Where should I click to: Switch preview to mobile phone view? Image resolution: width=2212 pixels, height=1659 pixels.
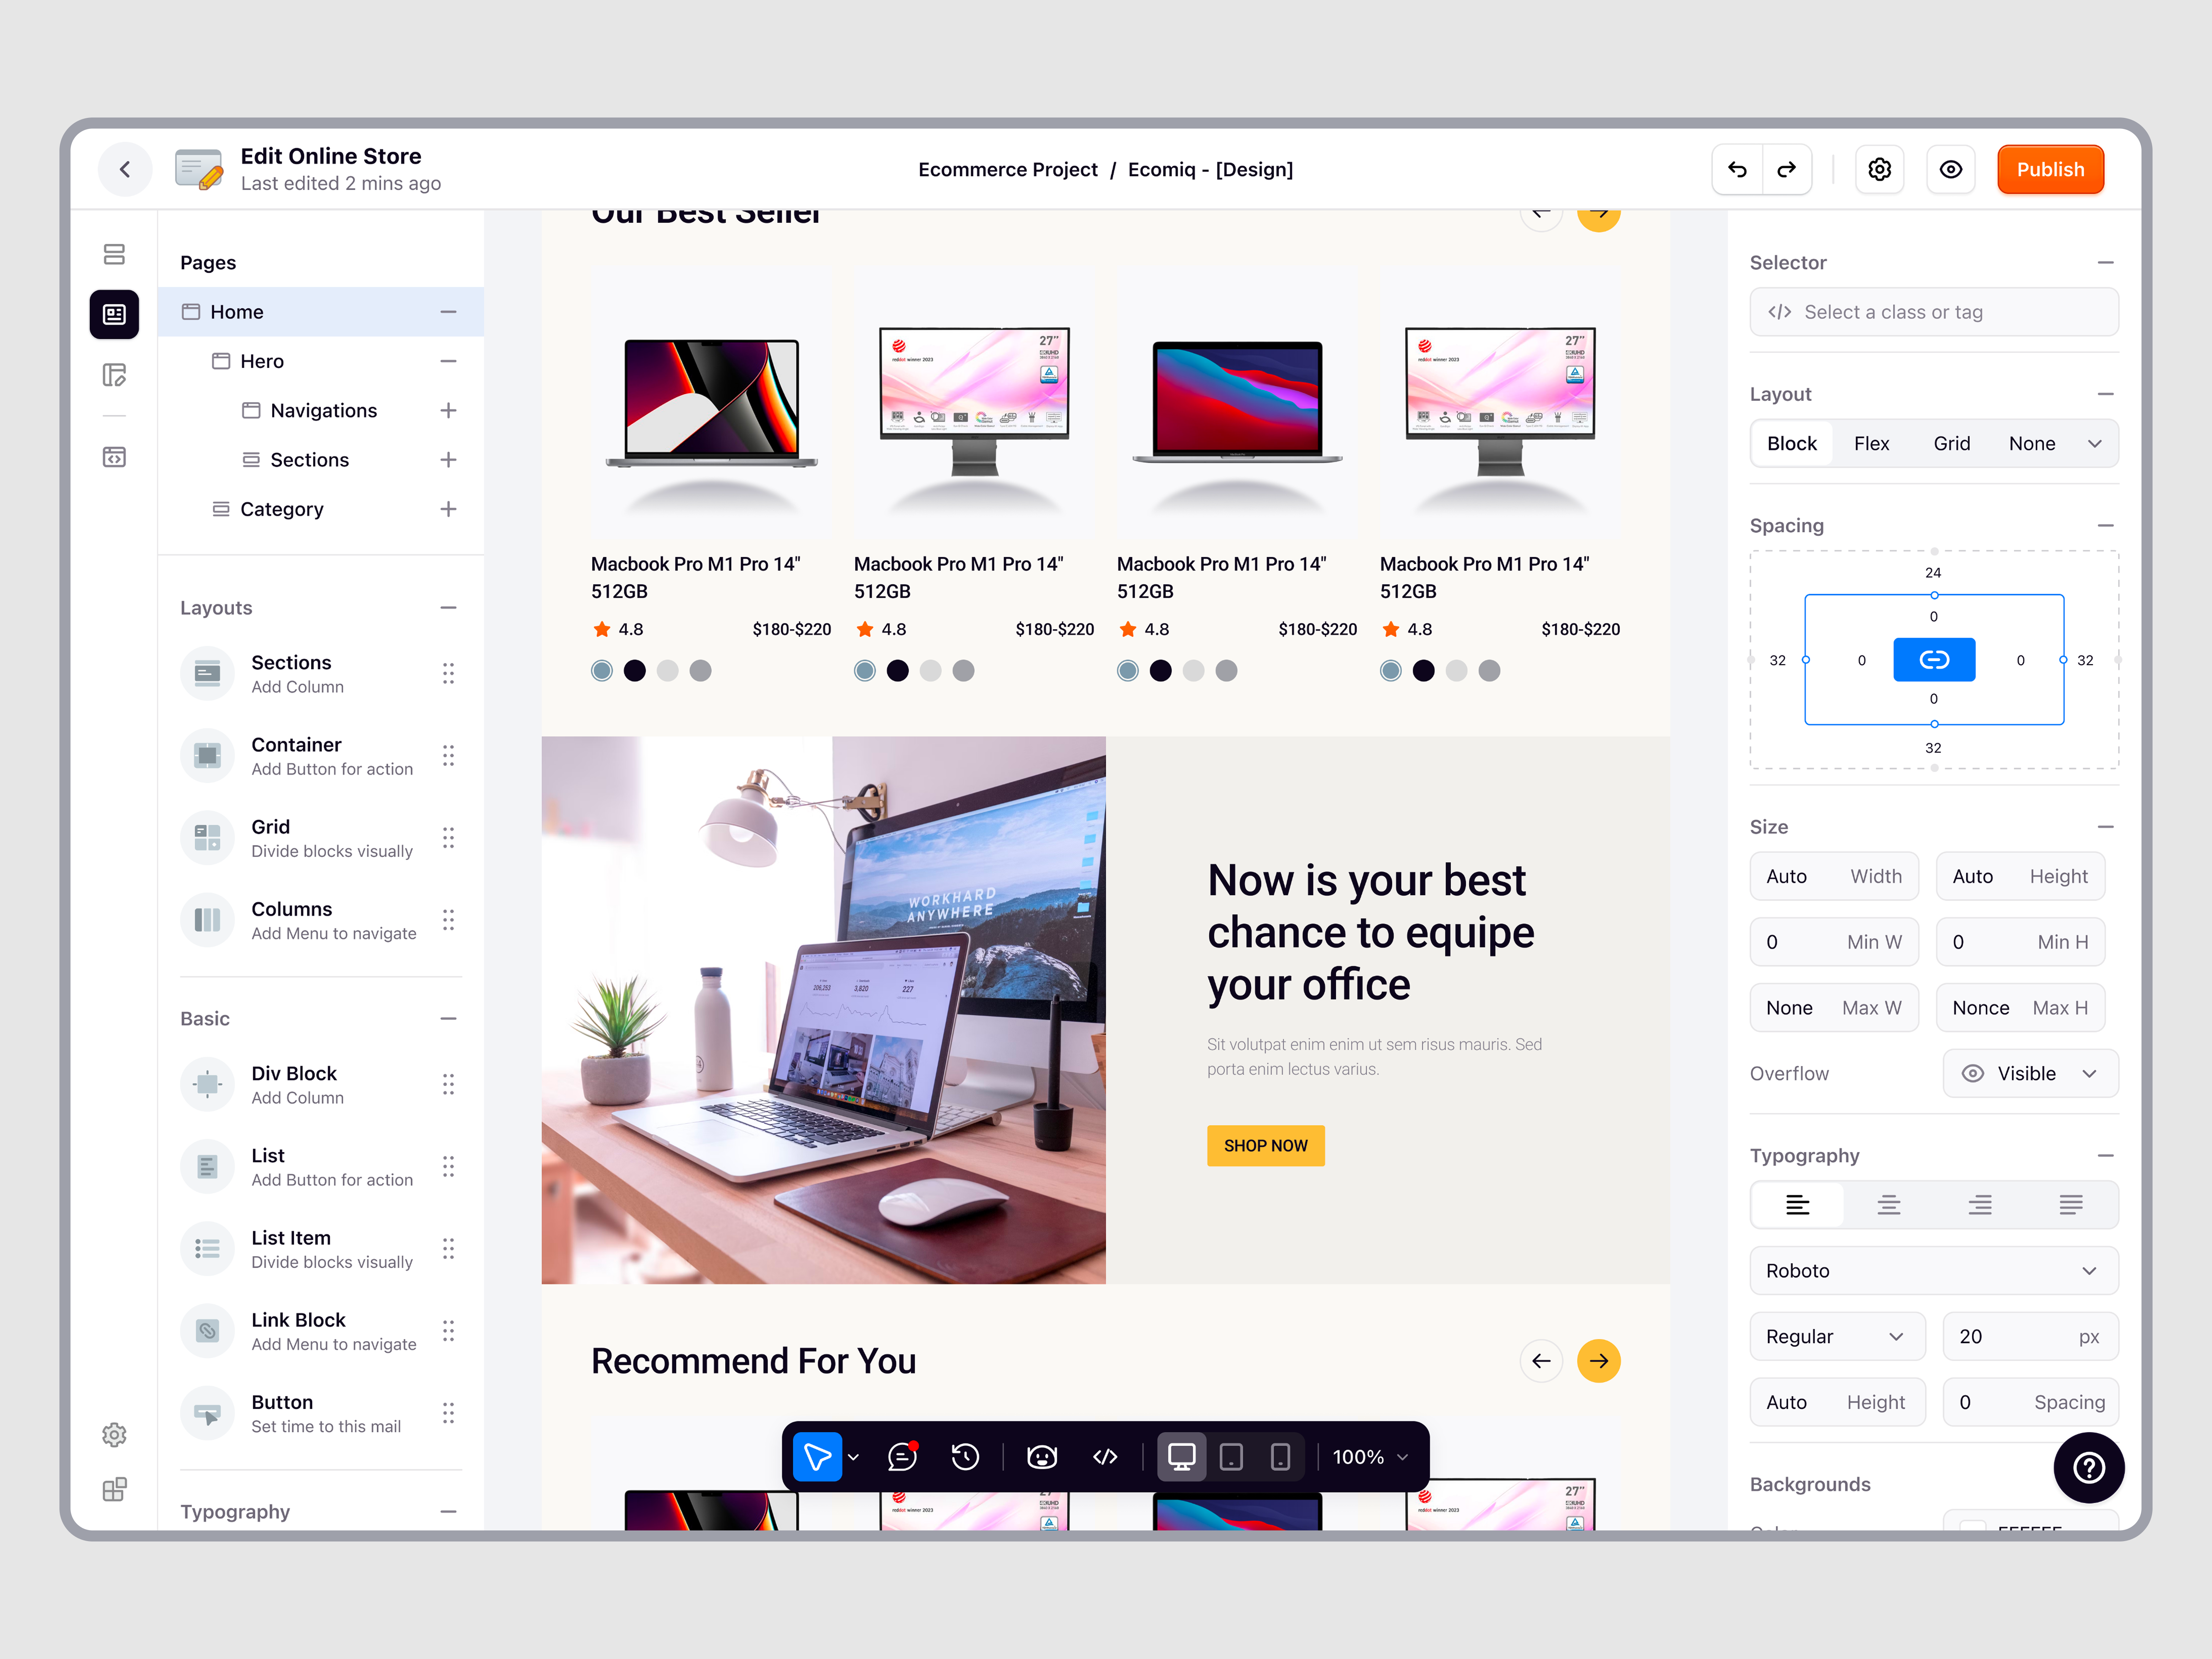1281,1457
